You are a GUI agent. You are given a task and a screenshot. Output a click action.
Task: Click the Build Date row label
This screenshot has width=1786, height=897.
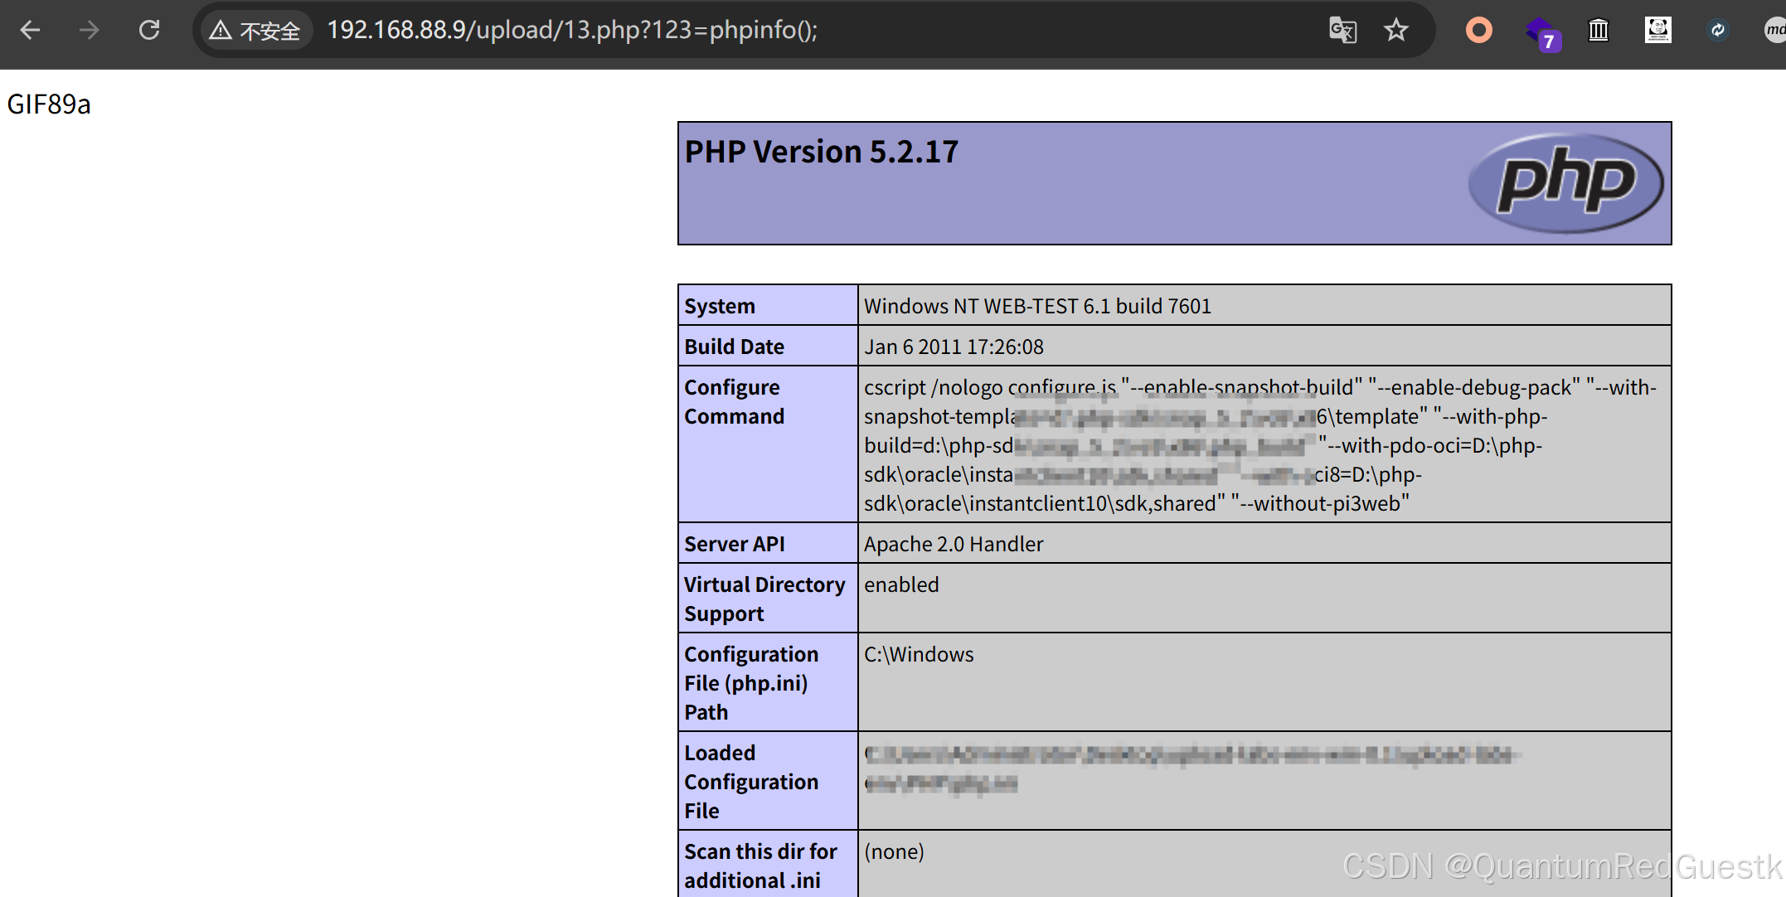point(734,347)
